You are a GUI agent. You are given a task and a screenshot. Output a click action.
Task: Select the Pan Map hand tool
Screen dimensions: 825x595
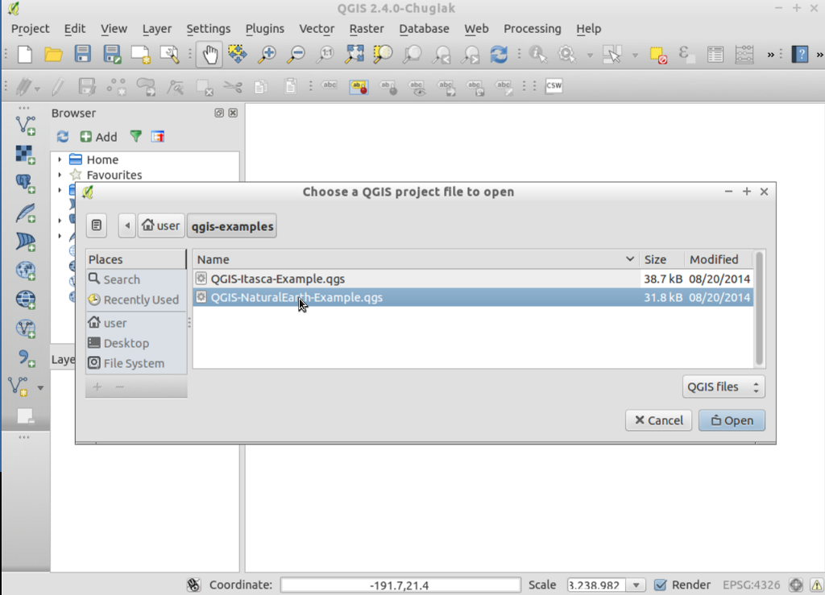209,54
